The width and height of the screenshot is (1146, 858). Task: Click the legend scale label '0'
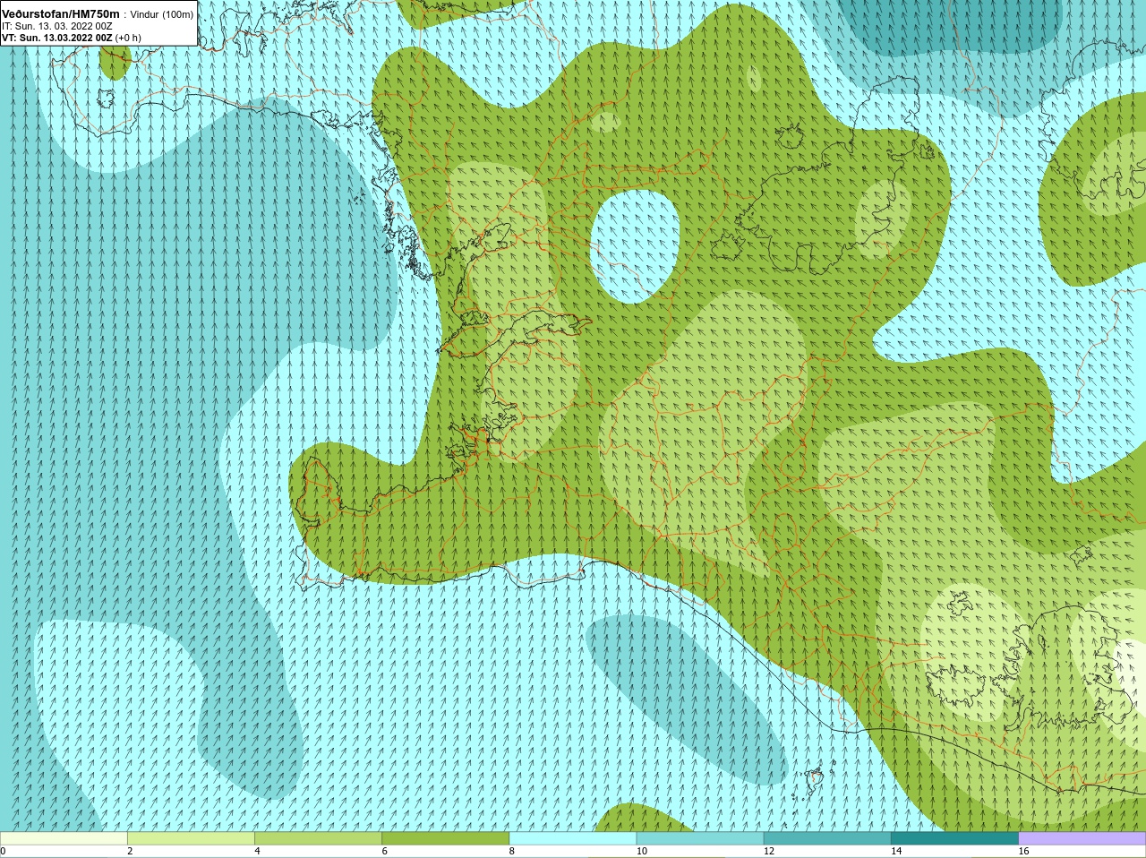coord(3,851)
